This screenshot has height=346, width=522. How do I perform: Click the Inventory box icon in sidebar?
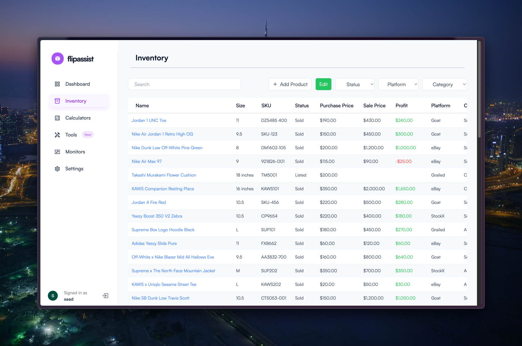(57, 101)
